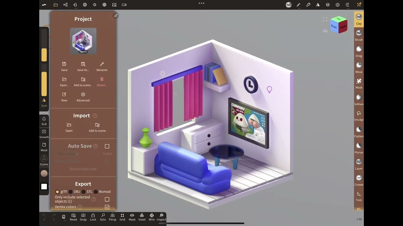The width and height of the screenshot is (403, 226).
Task: Toggle Wire wireframe display
Action: point(152,217)
